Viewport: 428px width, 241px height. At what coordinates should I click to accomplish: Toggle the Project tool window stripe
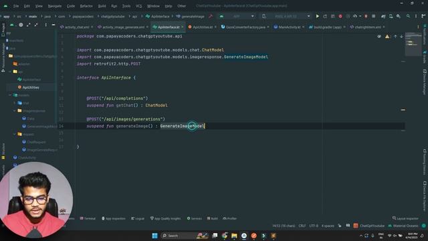tap(3, 29)
